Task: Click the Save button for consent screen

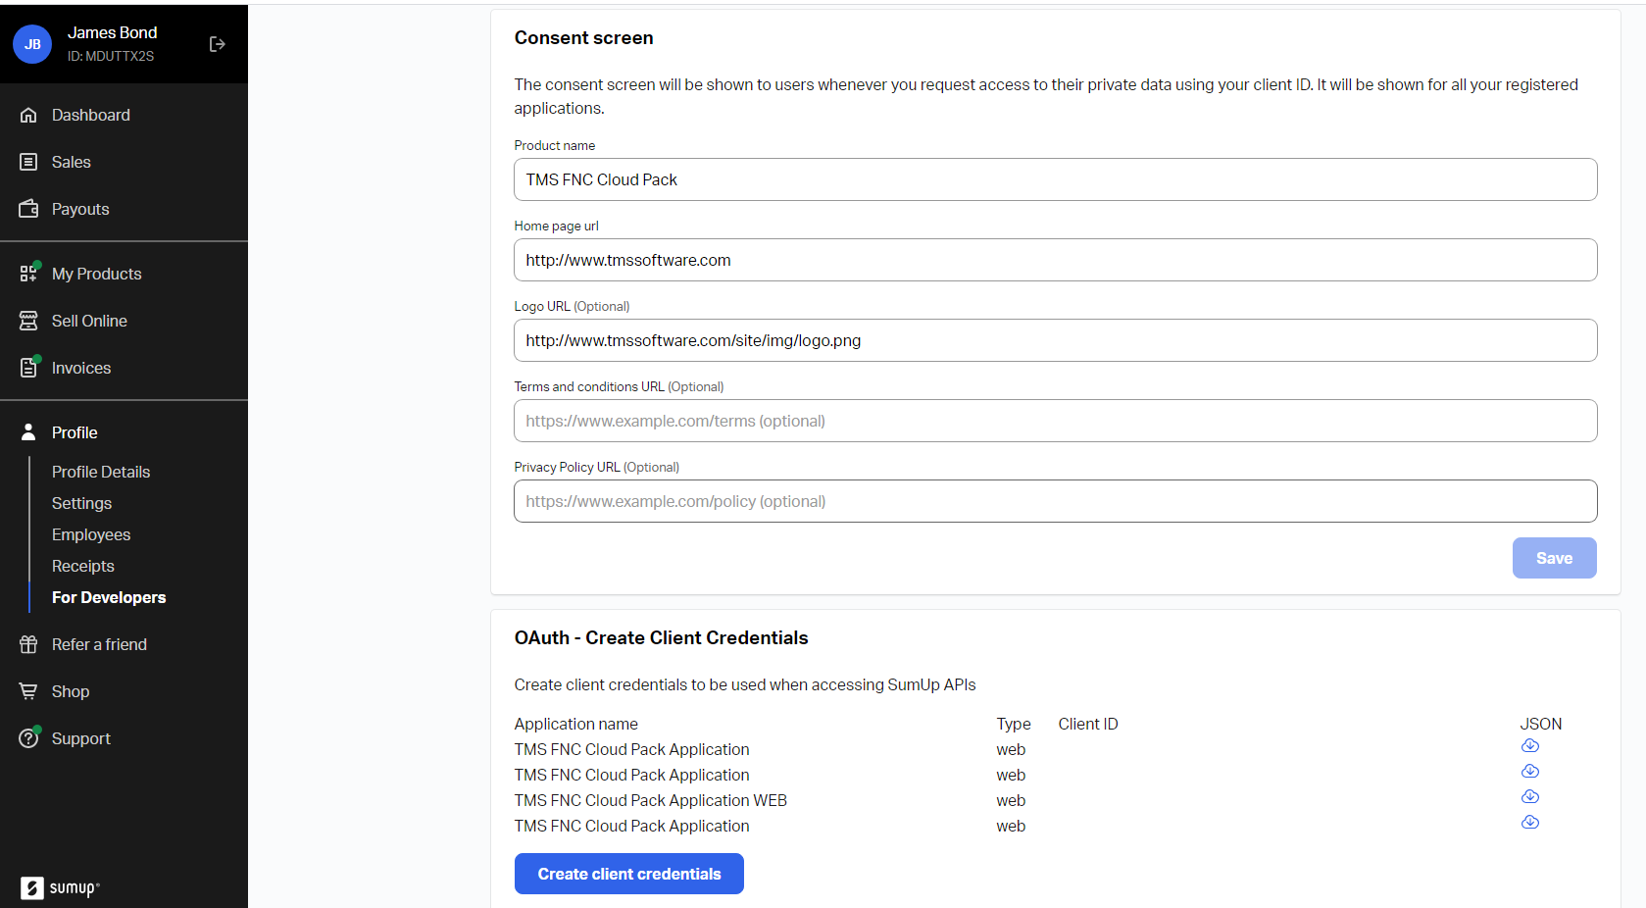Action: (x=1554, y=558)
